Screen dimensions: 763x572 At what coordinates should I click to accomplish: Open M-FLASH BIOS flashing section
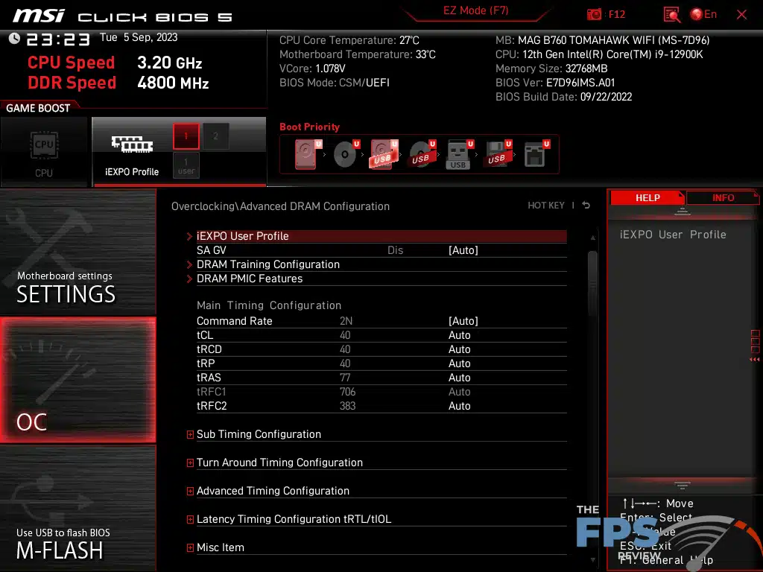point(77,508)
